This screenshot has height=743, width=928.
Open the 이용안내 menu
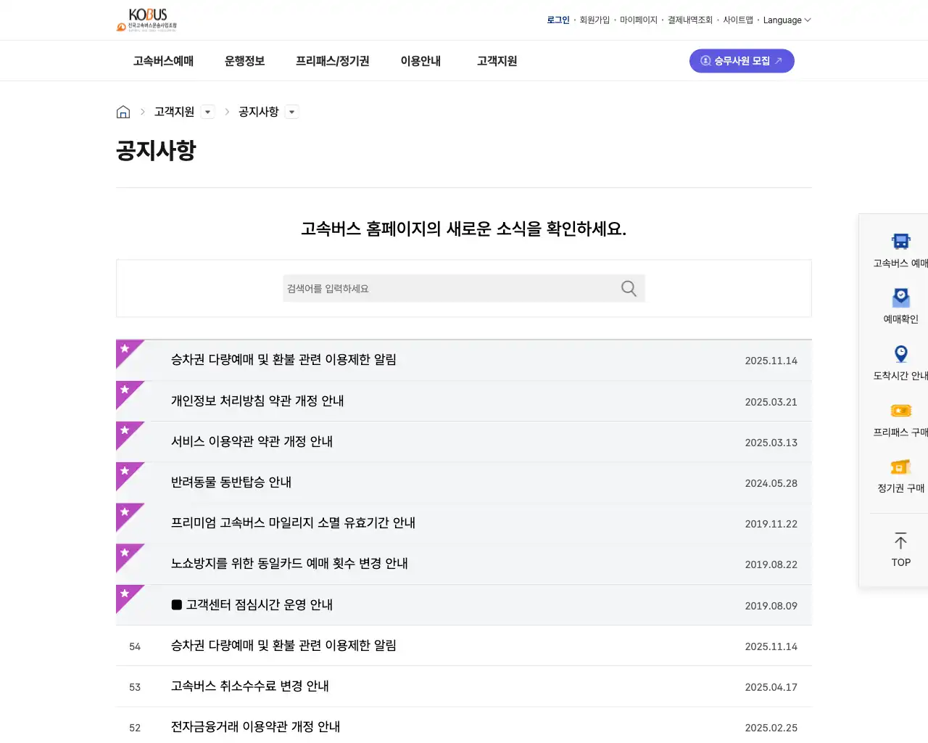(x=420, y=61)
